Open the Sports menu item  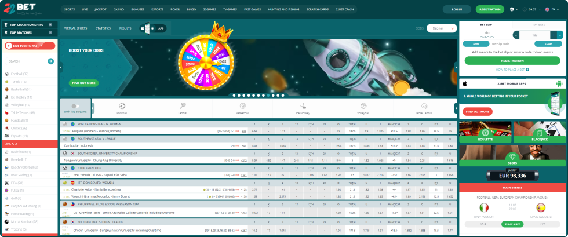(70, 9)
